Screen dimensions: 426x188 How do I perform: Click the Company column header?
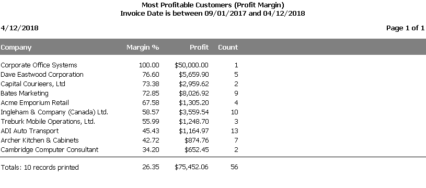point(16,48)
